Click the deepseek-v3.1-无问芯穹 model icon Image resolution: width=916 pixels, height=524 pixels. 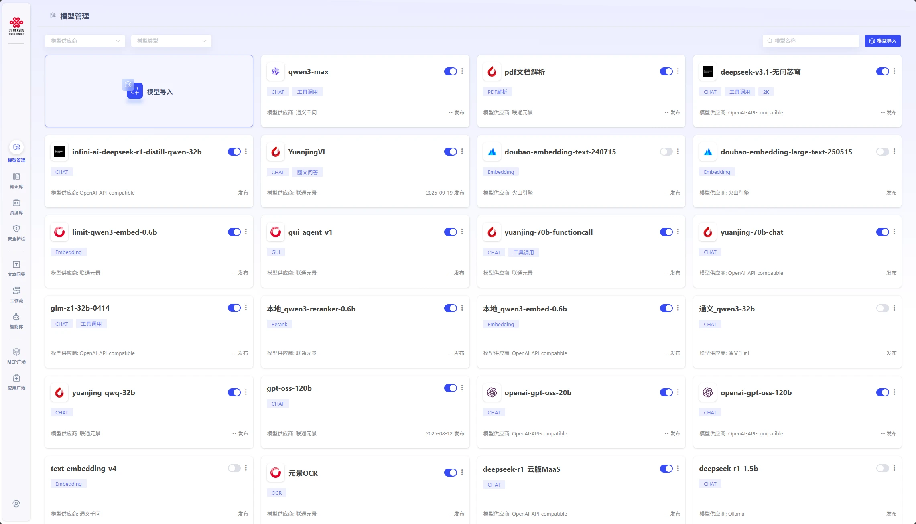pyautogui.click(x=708, y=72)
